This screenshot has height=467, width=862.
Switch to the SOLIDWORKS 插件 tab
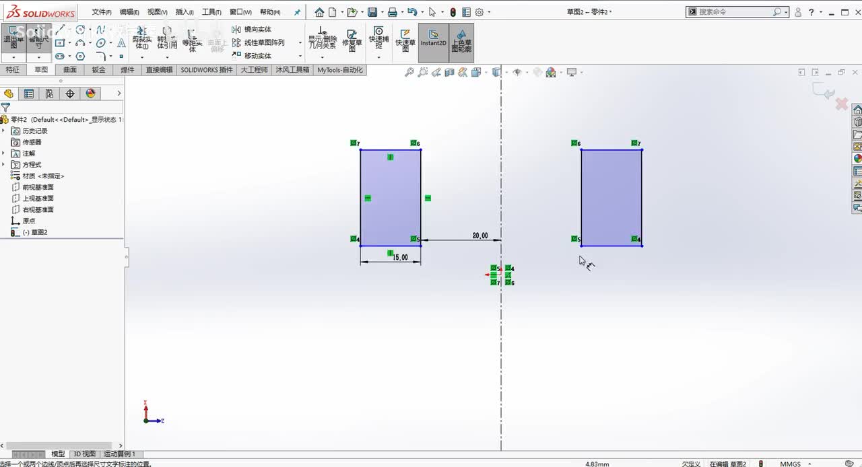[207, 69]
